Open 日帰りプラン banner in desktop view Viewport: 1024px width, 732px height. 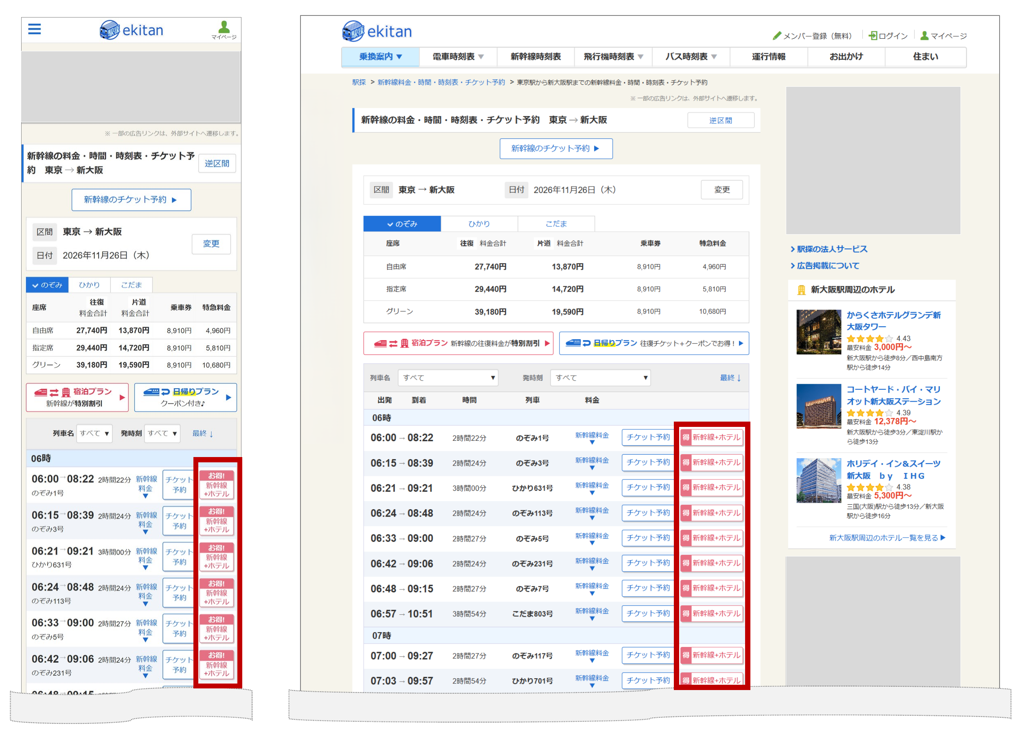pos(653,343)
